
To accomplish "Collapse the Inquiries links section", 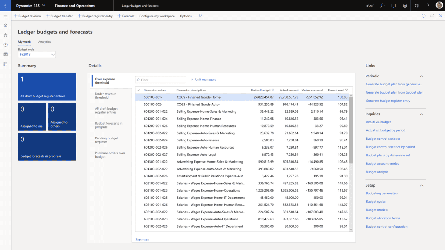I will (422, 114).
